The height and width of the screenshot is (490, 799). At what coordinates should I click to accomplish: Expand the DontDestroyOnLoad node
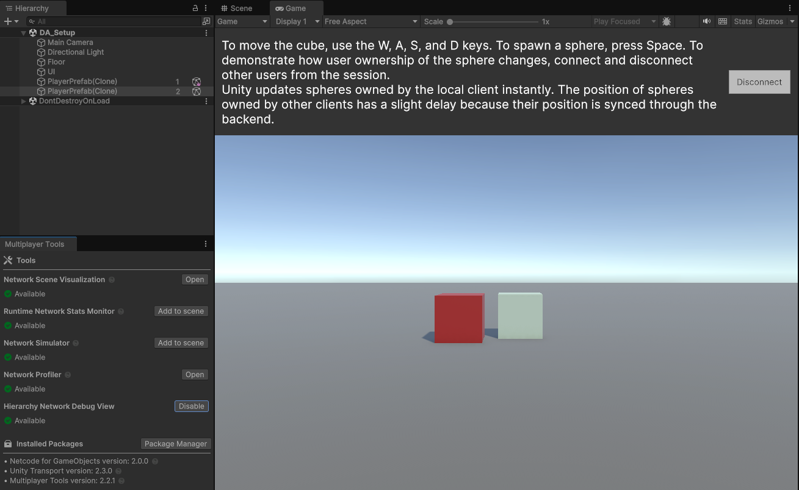pos(23,101)
